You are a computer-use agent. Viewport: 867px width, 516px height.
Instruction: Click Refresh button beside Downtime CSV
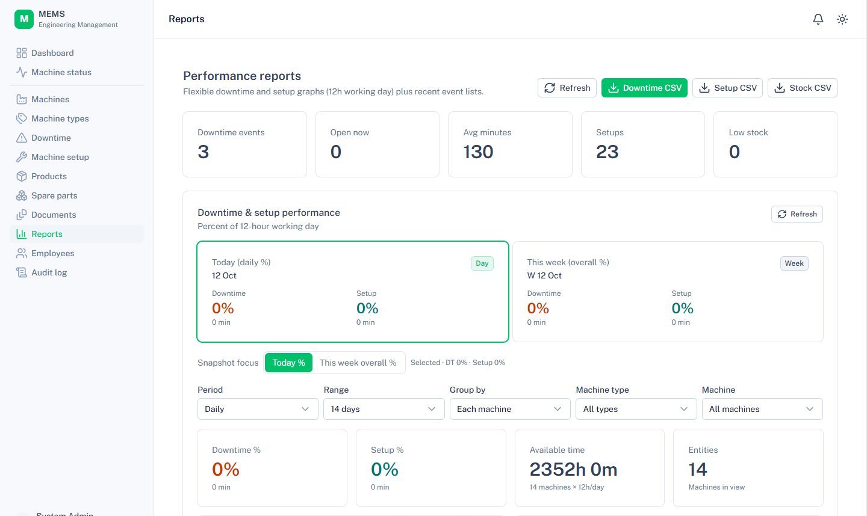[567, 88]
